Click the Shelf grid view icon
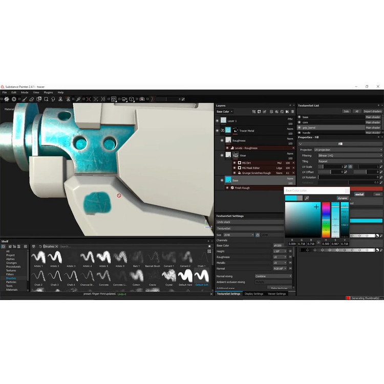The image size is (384, 384). pos(209,252)
